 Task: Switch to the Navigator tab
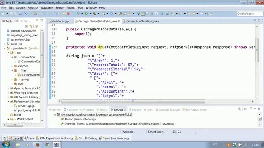tap(26, 21)
